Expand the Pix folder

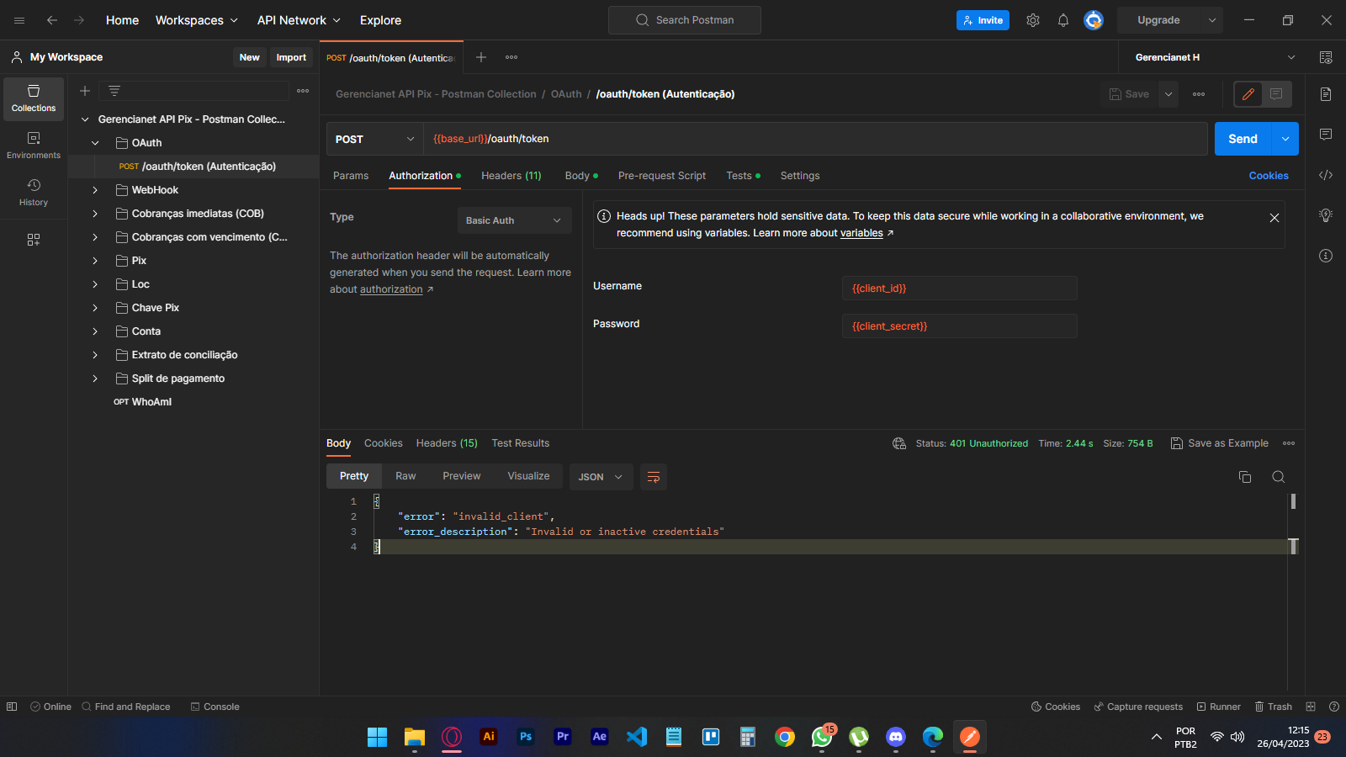(95, 261)
